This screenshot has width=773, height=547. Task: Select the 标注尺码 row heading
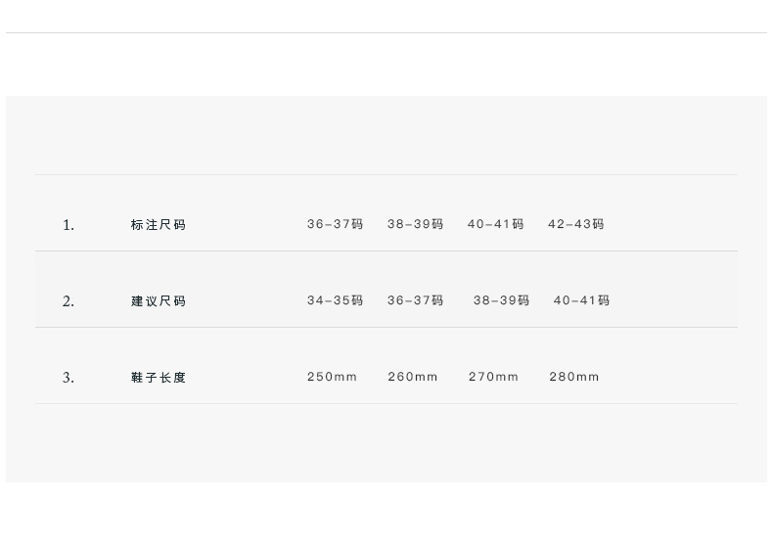tap(159, 225)
